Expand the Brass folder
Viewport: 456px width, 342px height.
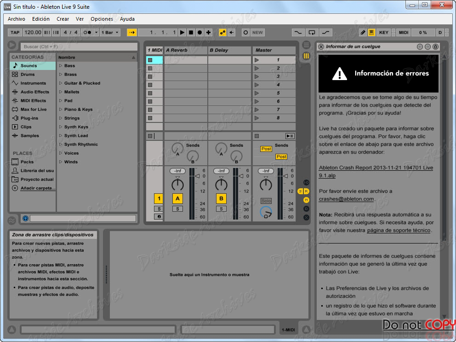click(x=61, y=74)
